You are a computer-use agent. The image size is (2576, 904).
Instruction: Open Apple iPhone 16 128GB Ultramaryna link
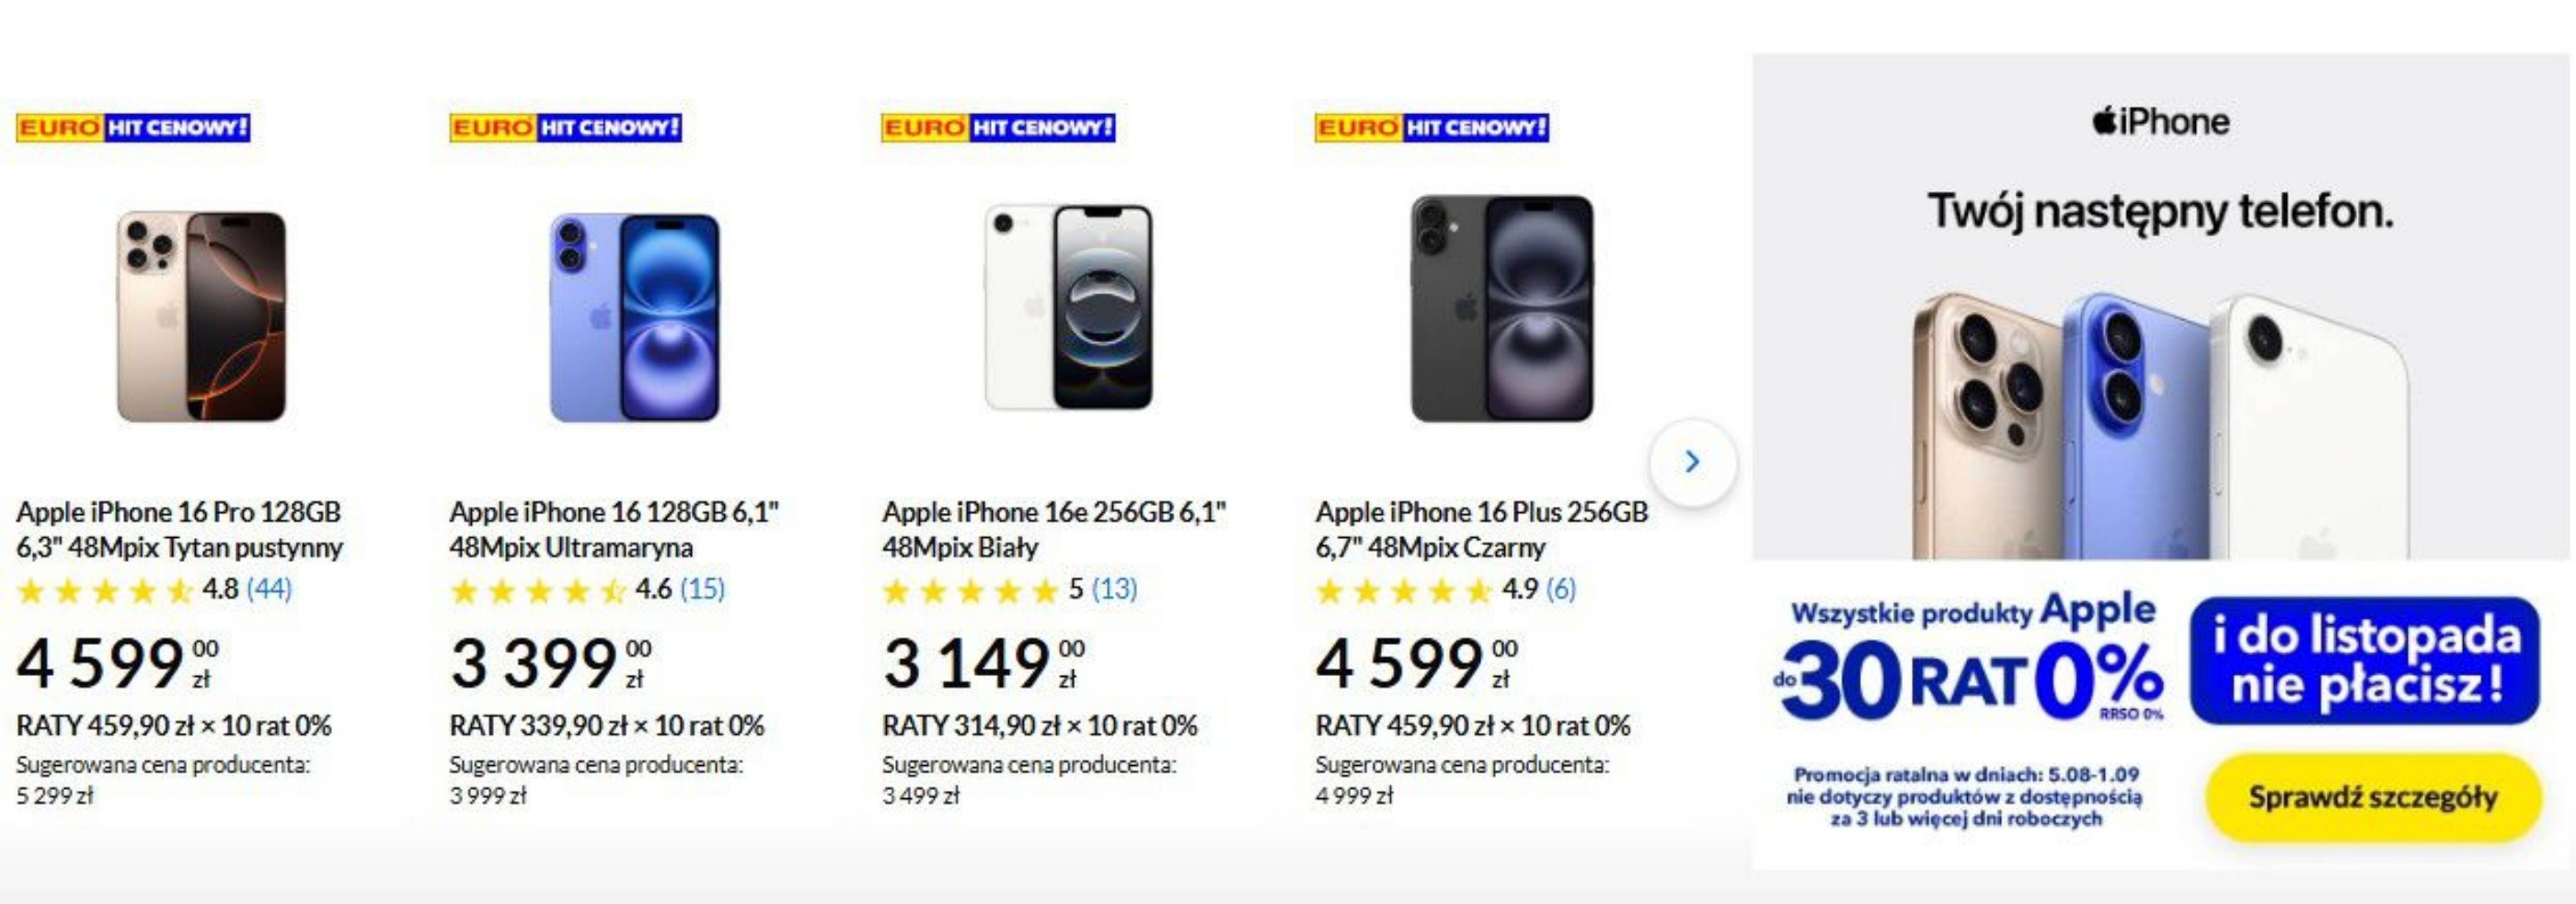tap(613, 529)
